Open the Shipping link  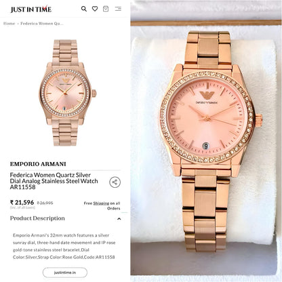[101, 203]
